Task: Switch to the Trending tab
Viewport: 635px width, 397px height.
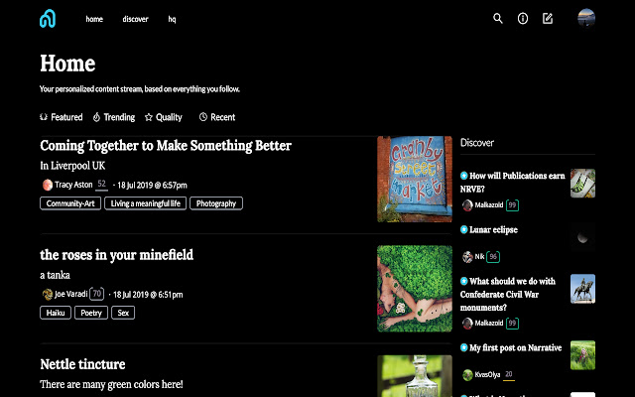Action: [114, 117]
